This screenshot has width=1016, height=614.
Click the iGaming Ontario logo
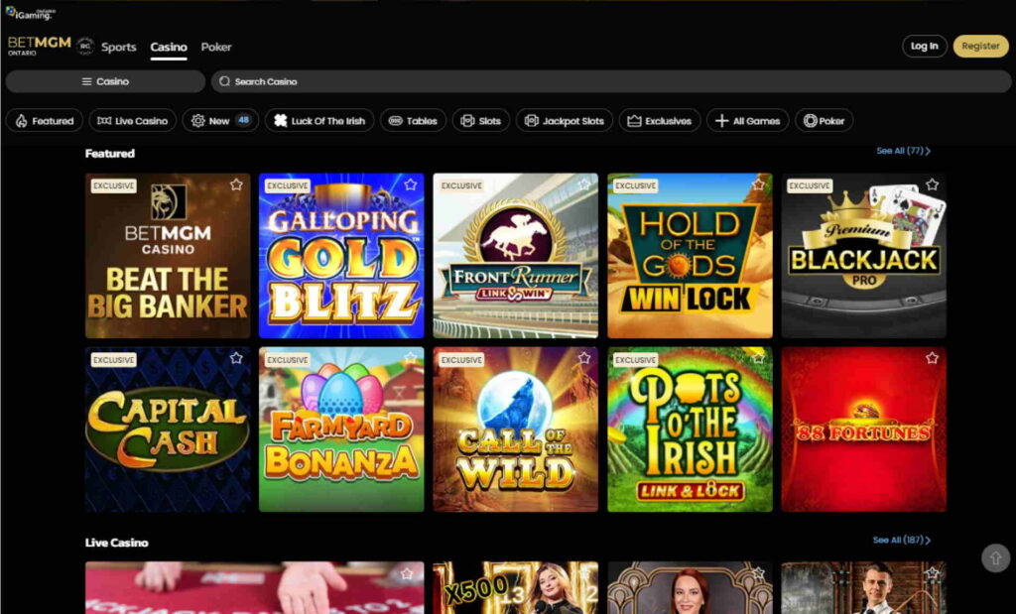click(x=30, y=13)
